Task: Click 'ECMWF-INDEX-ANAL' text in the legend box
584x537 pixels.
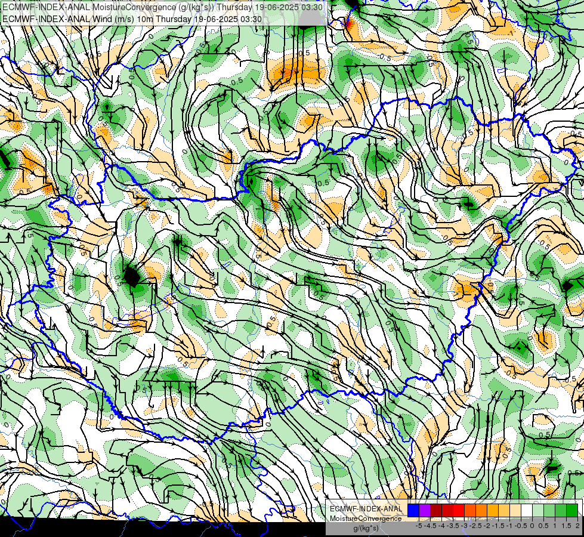Action: tap(366, 509)
